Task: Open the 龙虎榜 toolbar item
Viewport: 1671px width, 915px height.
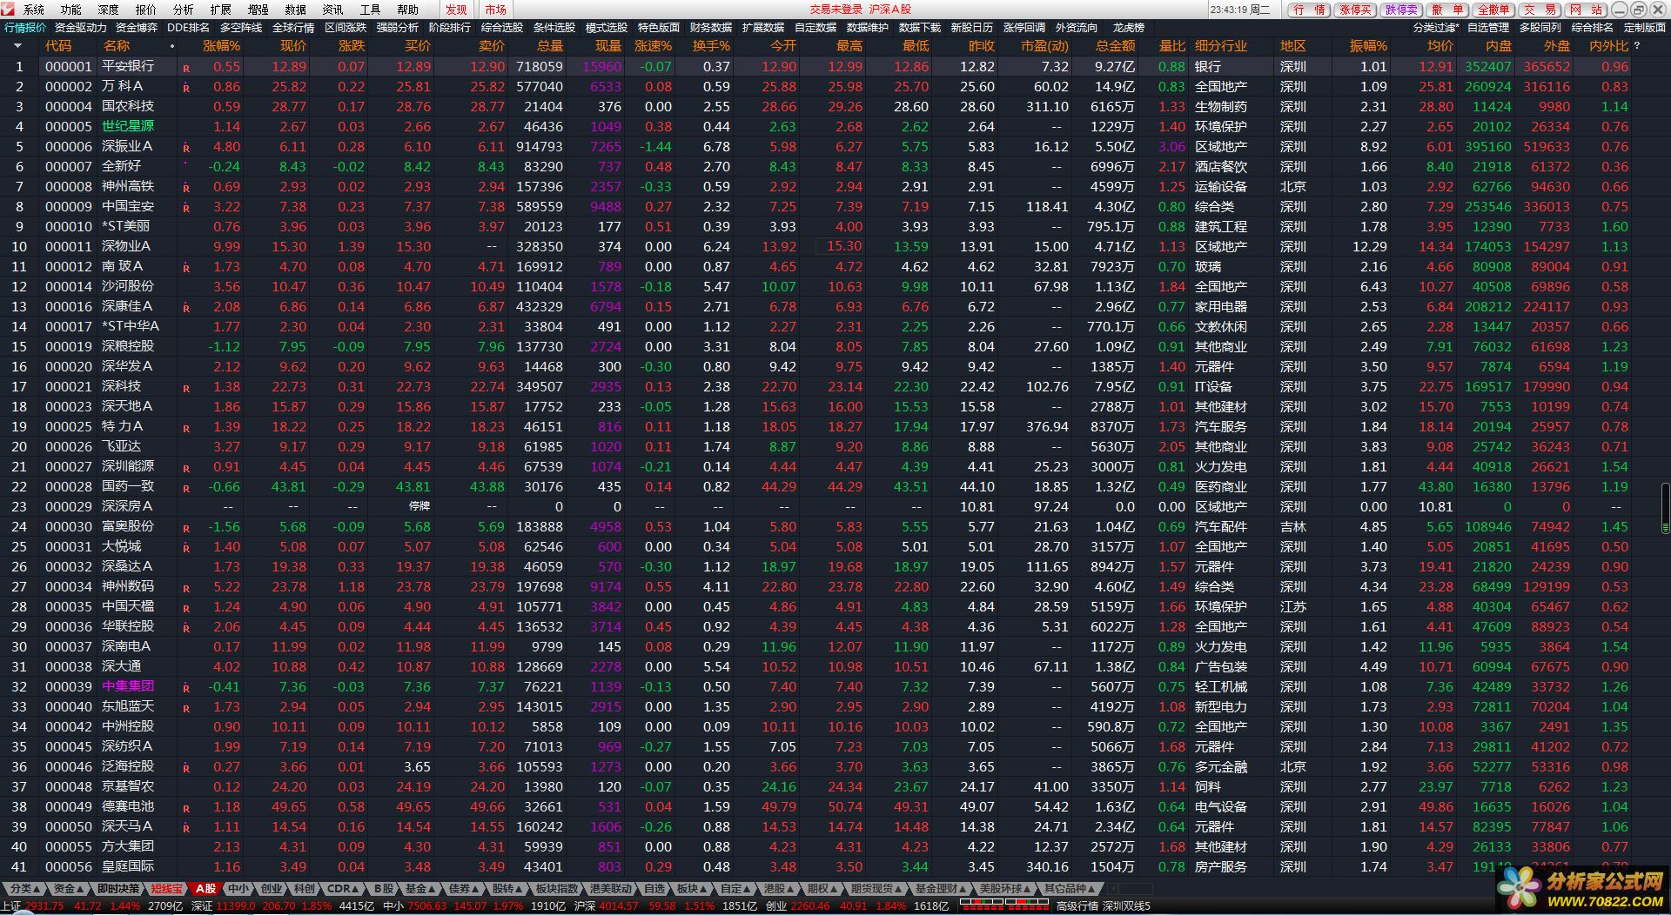Action: click(1129, 28)
